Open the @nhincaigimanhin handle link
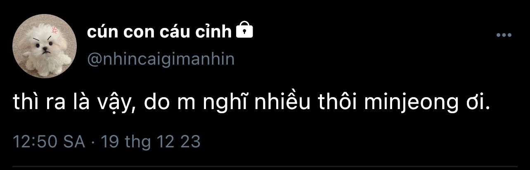 (x=161, y=59)
